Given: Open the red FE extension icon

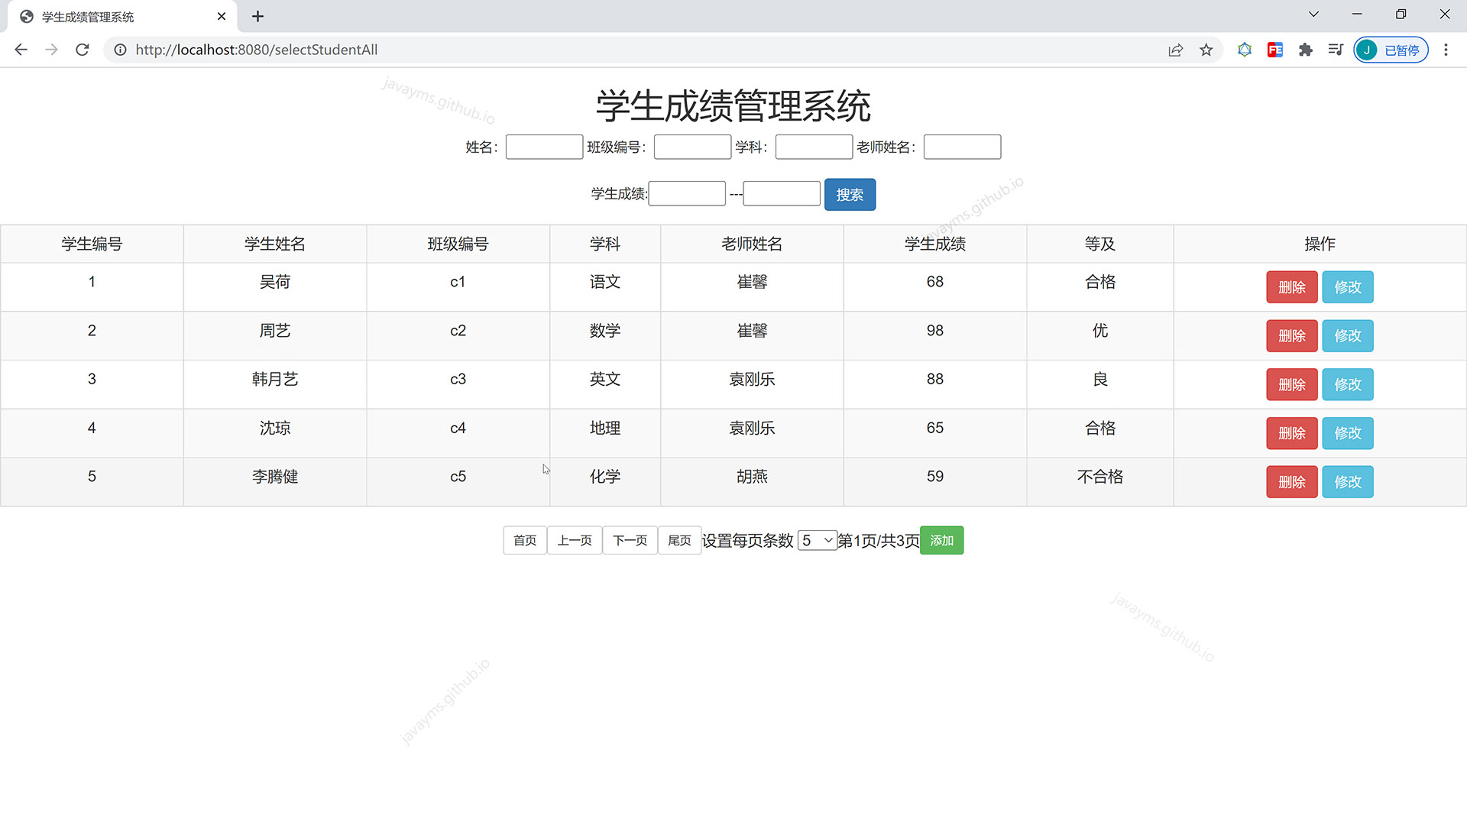Looking at the screenshot, I should point(1275,50).
